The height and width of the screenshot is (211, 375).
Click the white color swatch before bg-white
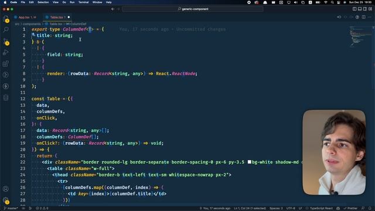[x=250, y=162]
